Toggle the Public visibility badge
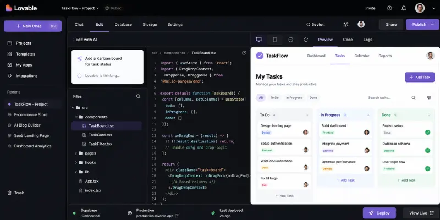This screenshot has width=440, height=220. [x=113, y=8]
